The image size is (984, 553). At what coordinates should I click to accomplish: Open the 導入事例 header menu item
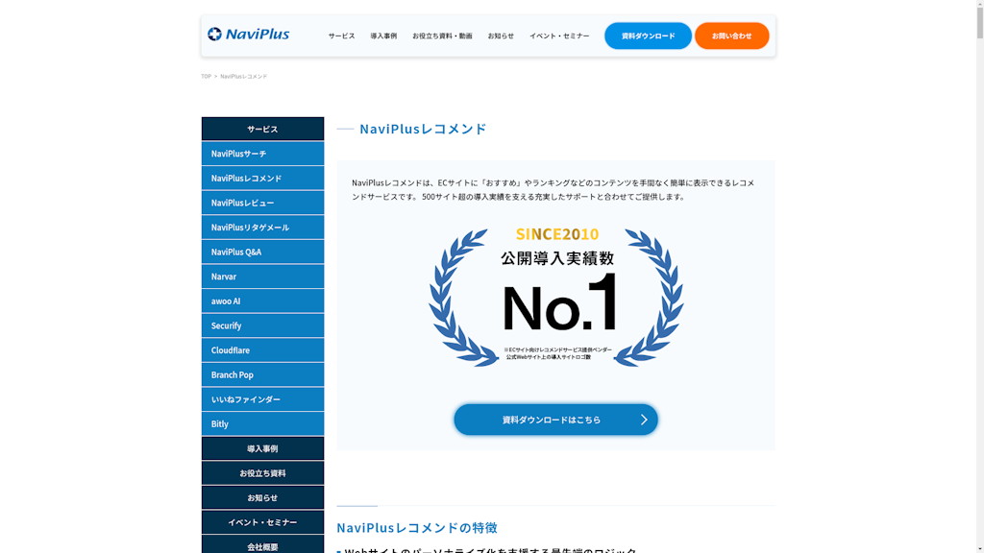(383, 36)
